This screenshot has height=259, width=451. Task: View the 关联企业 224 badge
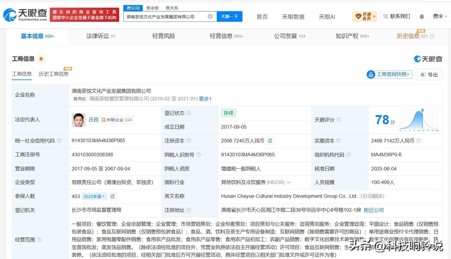[x=117, y=120]
